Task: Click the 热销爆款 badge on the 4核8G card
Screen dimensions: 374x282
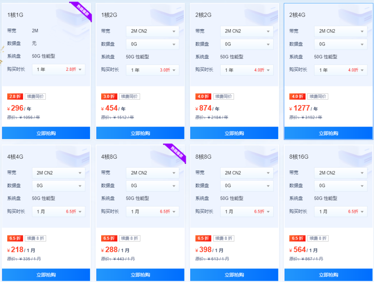Action: (175, 154)
